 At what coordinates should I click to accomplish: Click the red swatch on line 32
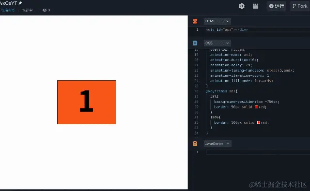coord(258,122)
